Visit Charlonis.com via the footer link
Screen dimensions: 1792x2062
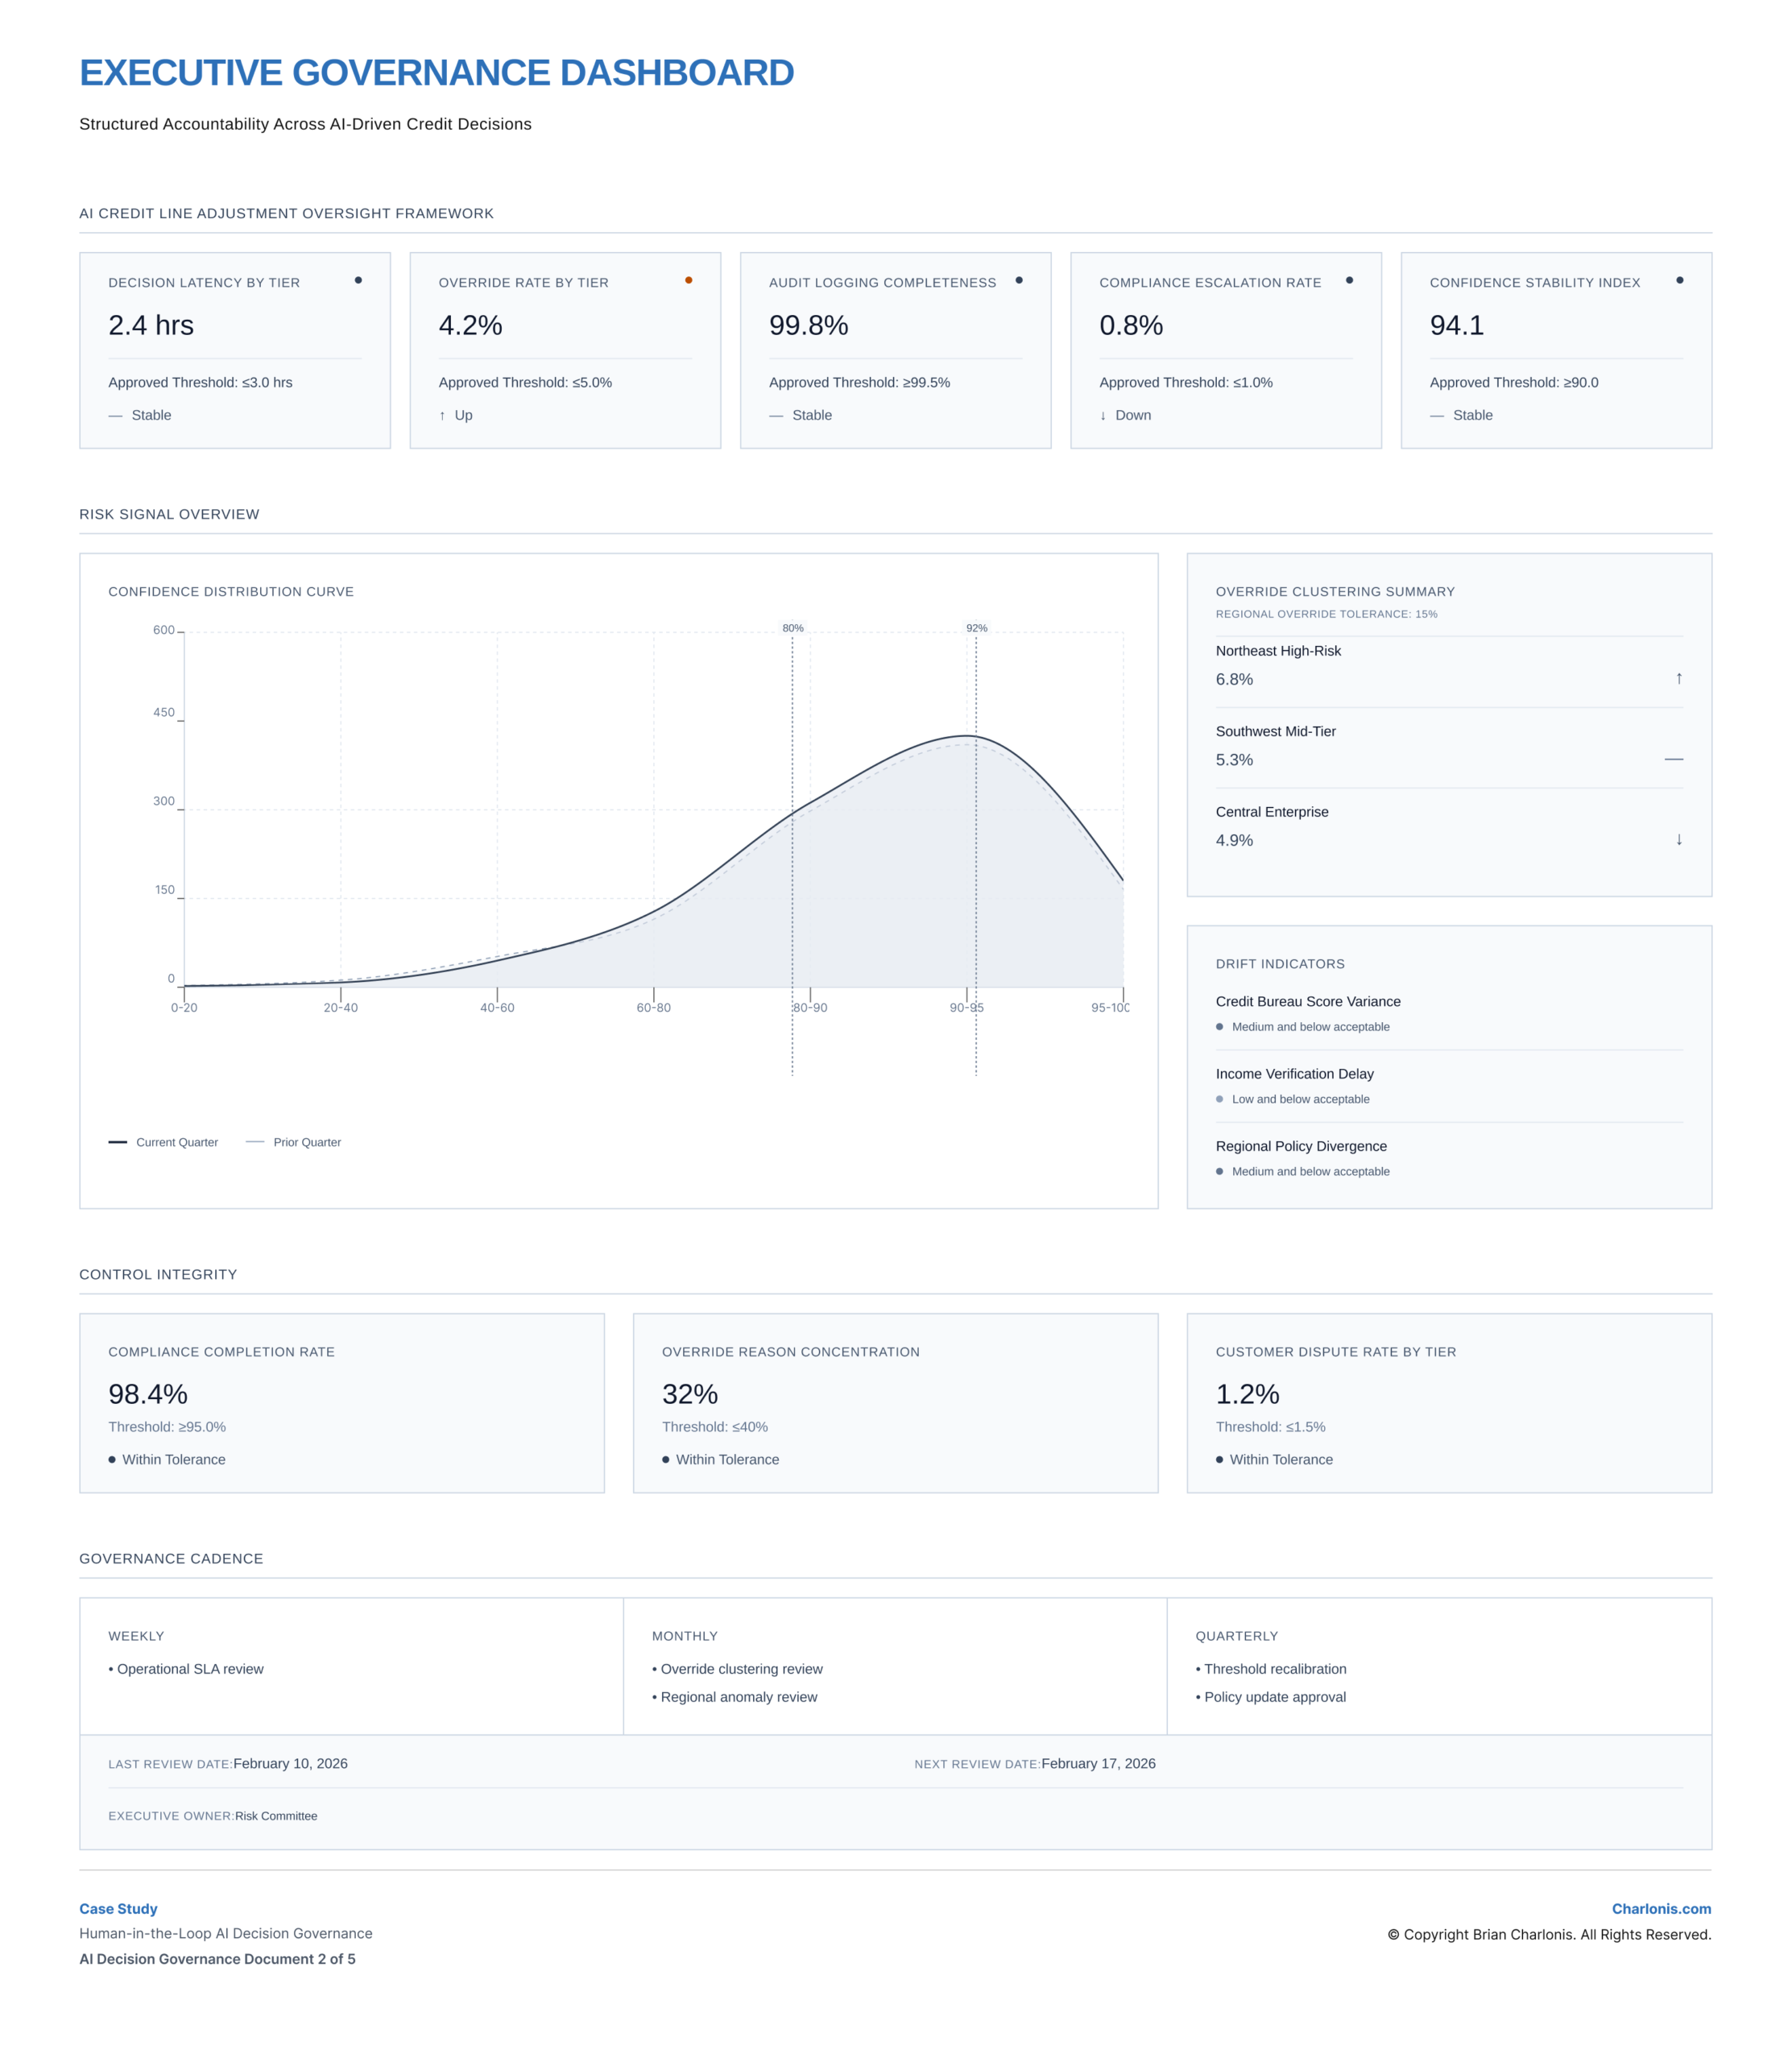pyautogui.click(x=1661, y=1908)
